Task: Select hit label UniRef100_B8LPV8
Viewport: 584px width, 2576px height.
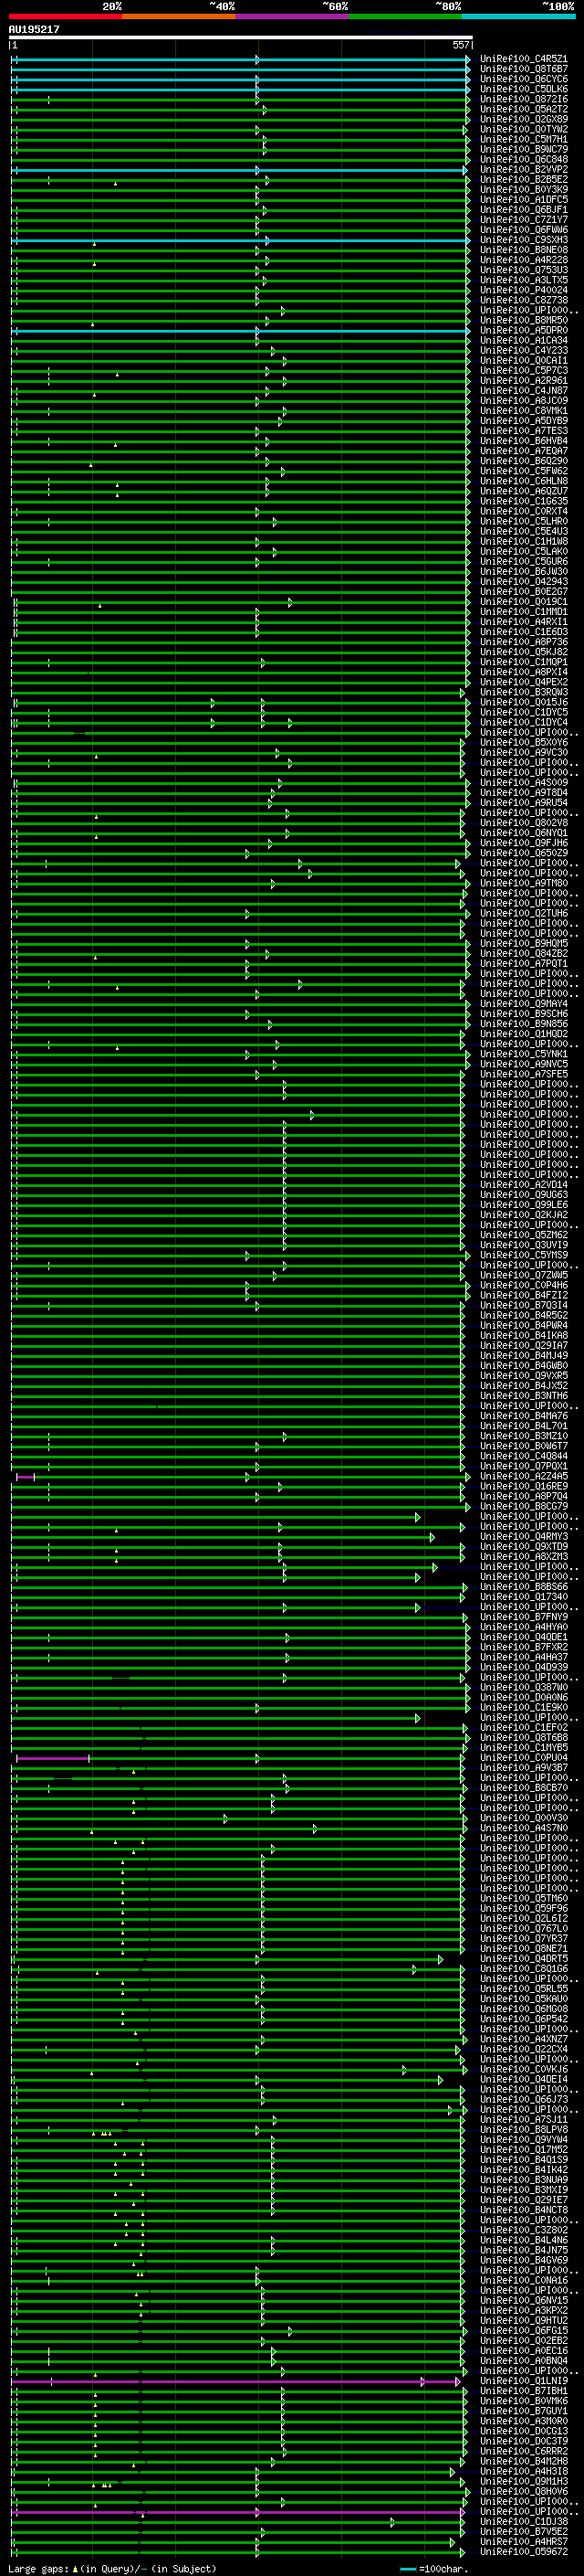Action: coord(523,2130)
